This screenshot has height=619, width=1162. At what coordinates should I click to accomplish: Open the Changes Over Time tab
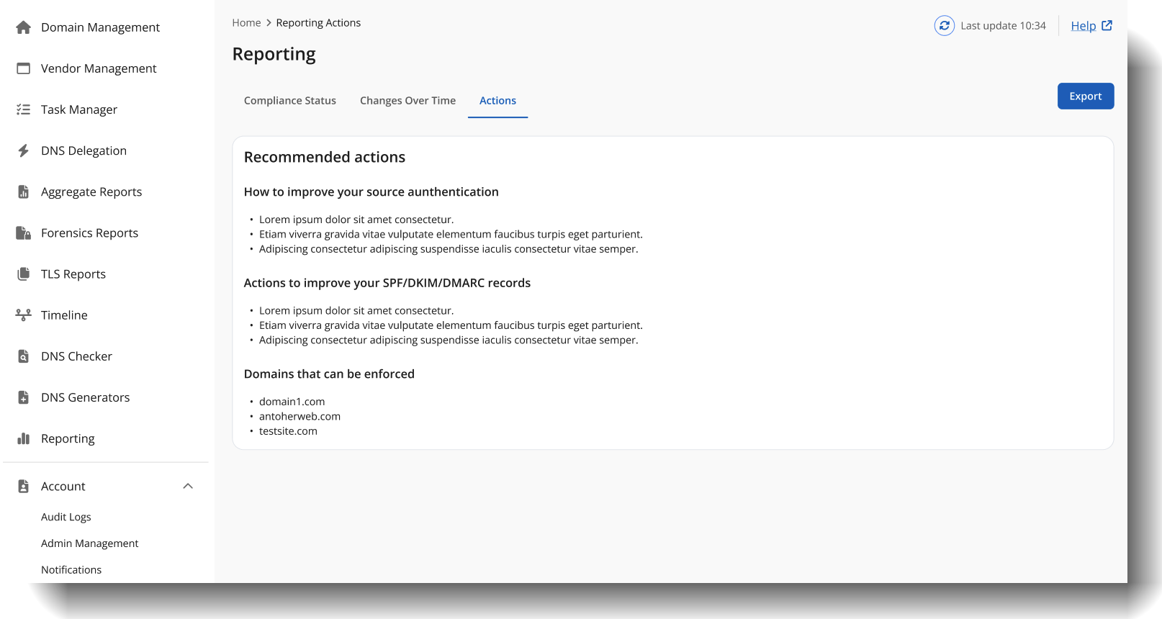[x=407, y=101]
